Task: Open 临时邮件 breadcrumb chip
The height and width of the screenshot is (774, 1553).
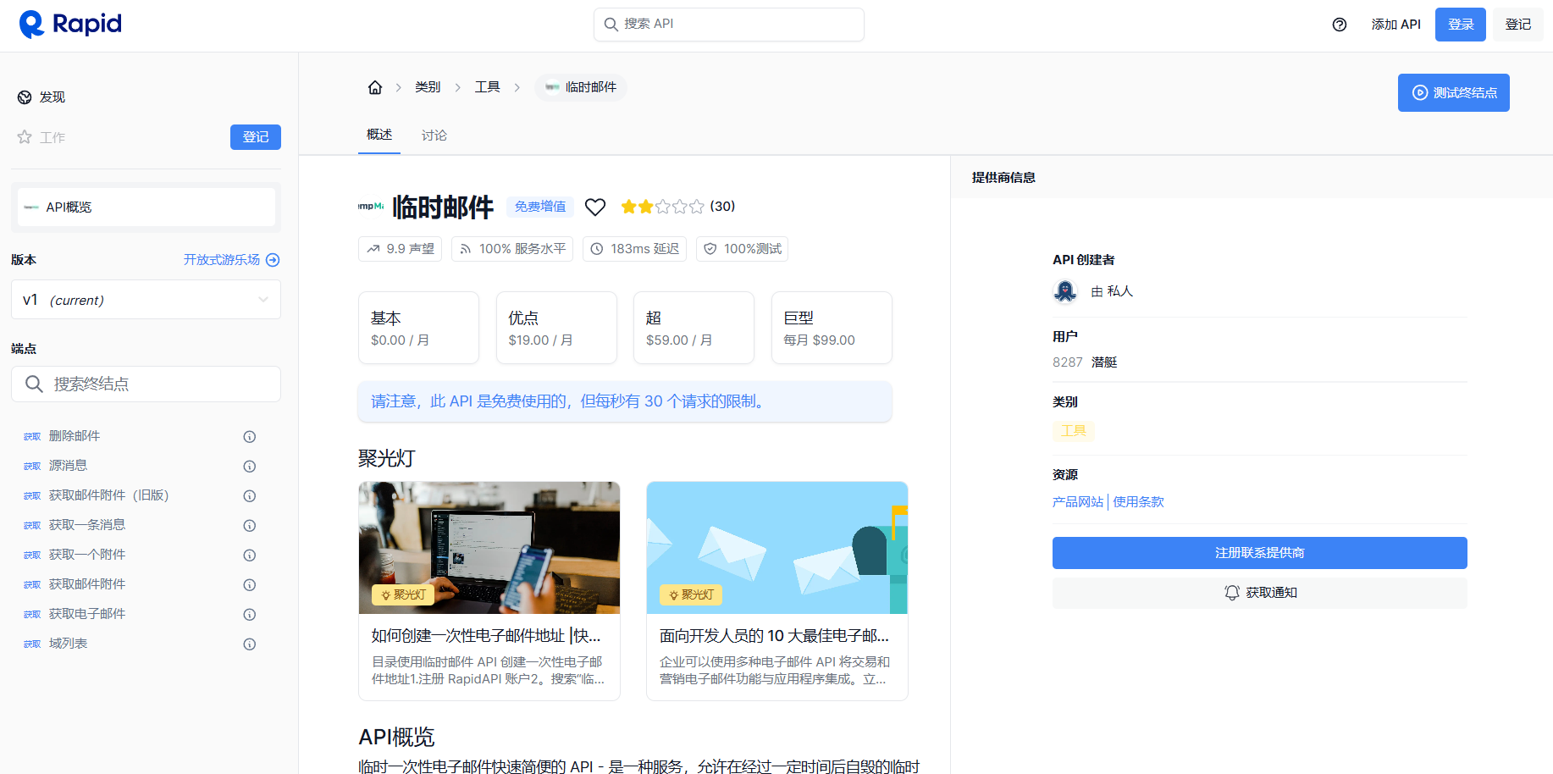Action: [x=581, y=87]
